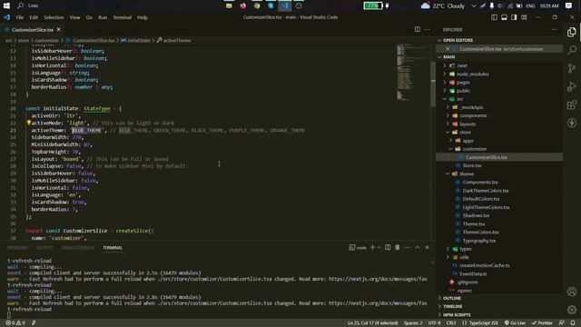Open the Selection menu

[54, 17]
